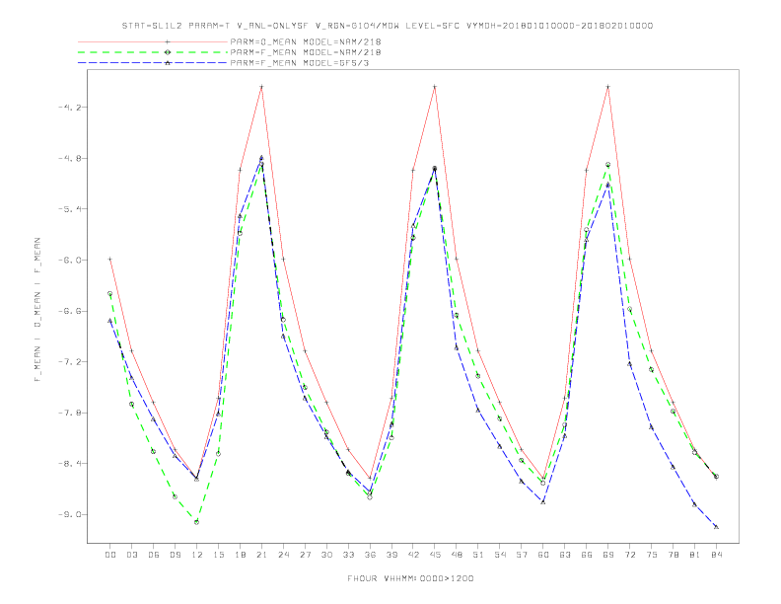Click x-axis tick label 54
This screenshot has width=781, height=604.
tap(500, 555)
